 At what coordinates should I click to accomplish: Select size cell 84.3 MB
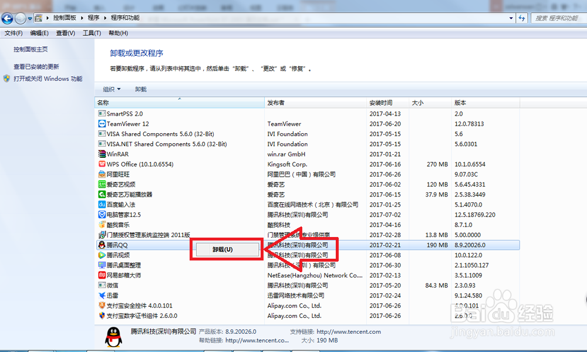pyautogui.click(x=437, y=286)
